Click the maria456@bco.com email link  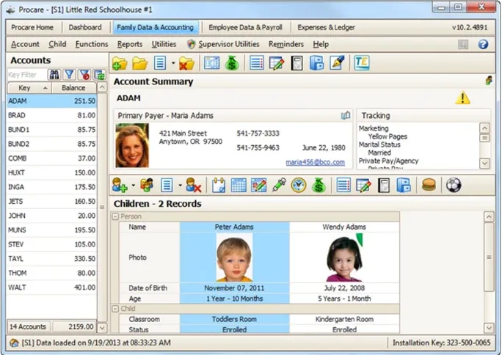(315, 162)
